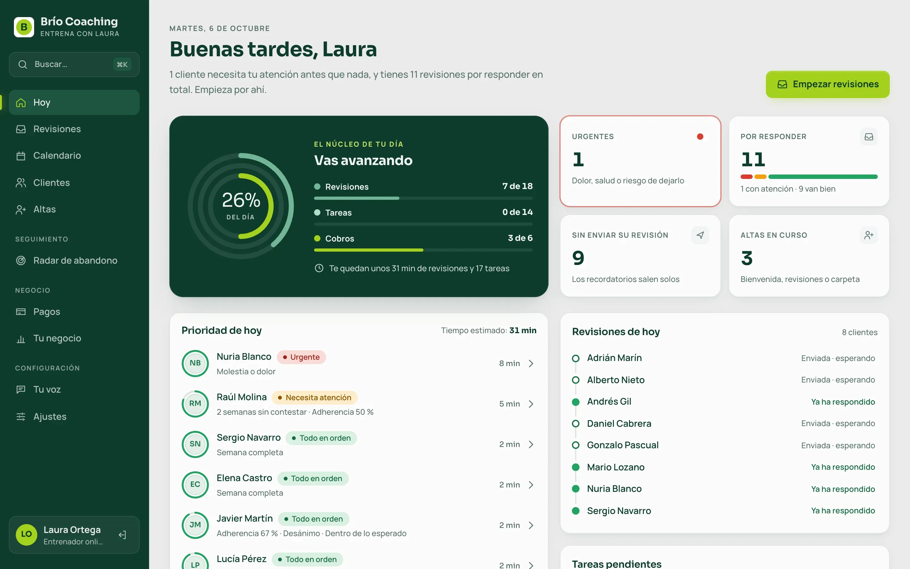Click the NB avatar for Nuria Blanco
This screenshot has width=910, height=569.
(195, 363)
